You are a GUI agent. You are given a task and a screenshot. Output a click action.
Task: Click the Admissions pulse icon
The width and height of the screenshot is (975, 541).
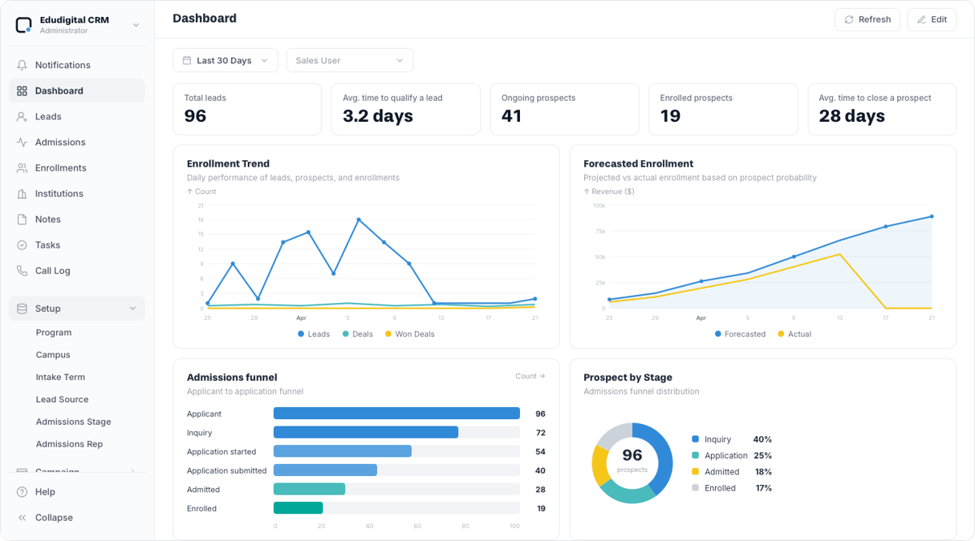click(22, 142)
